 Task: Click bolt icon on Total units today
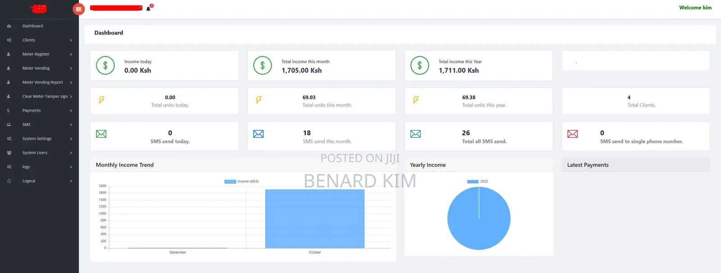coord(101,100)
